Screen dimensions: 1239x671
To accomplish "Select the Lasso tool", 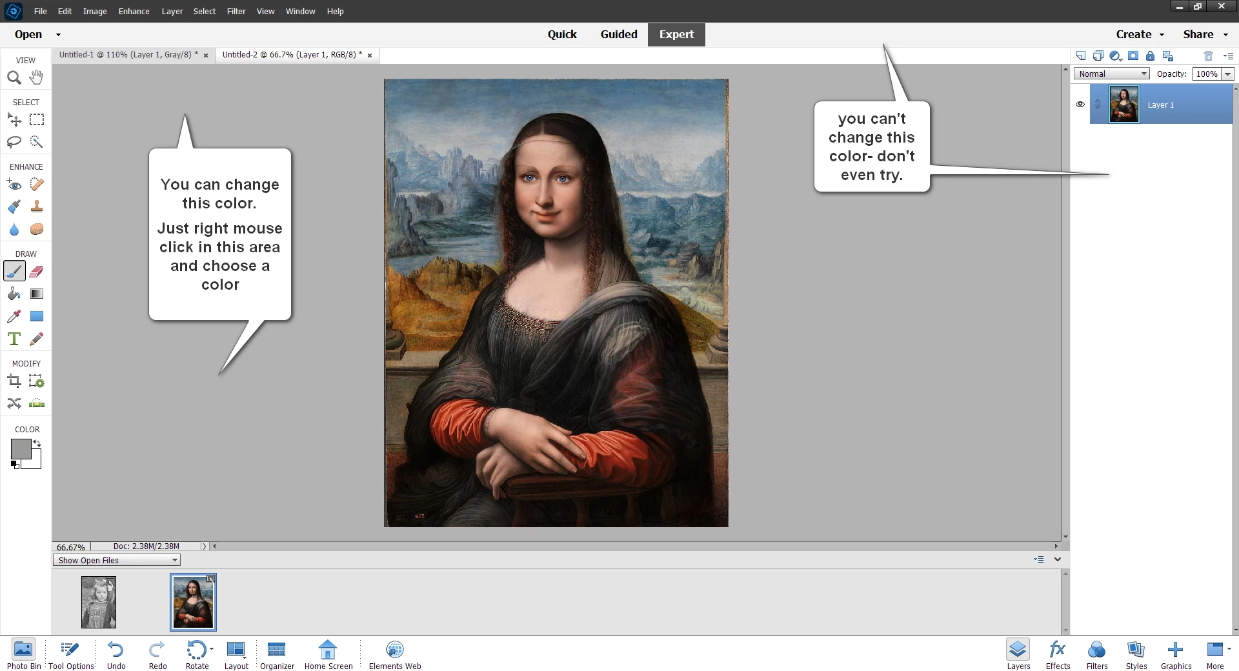I will point(14,142).
